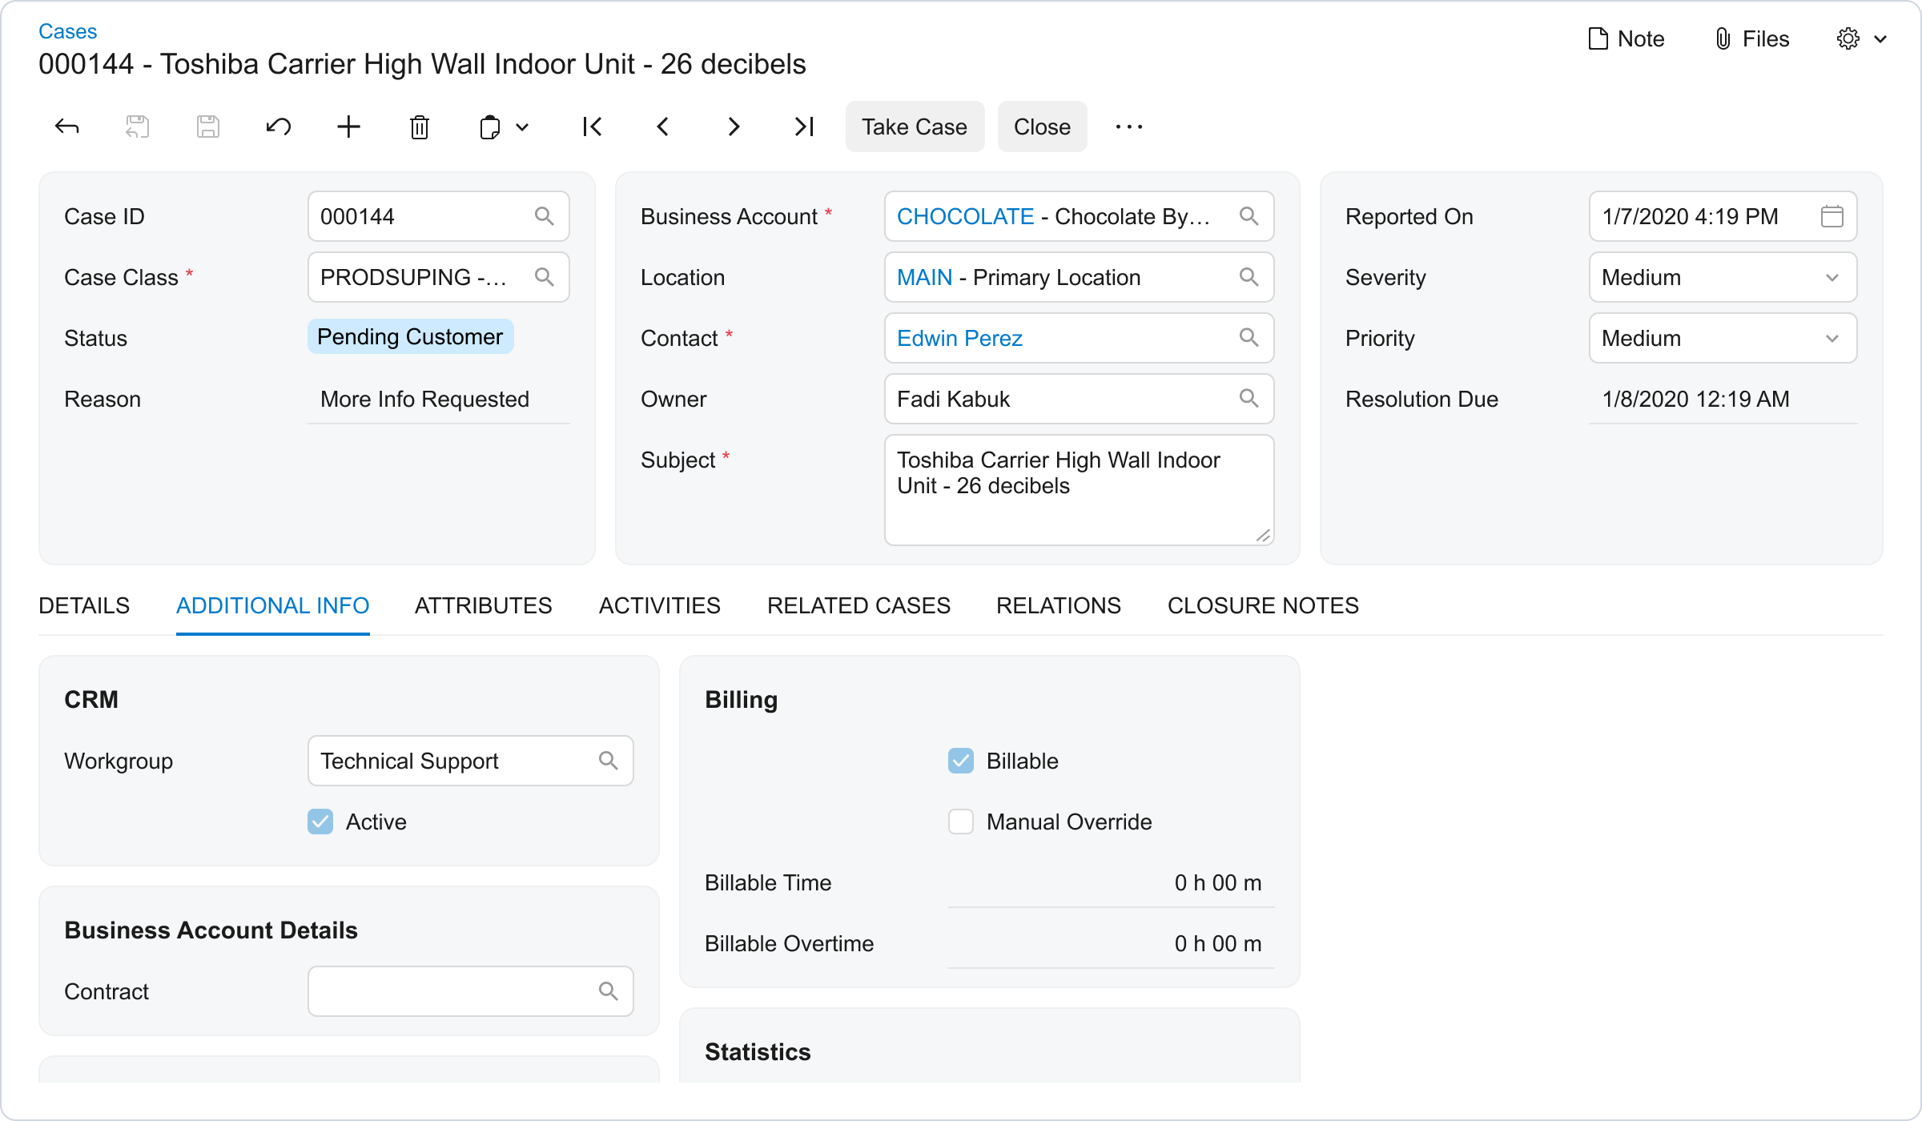Click the back arrow toolbar icon
This screenshot has height=1121, width=1922.
point(67,127)
